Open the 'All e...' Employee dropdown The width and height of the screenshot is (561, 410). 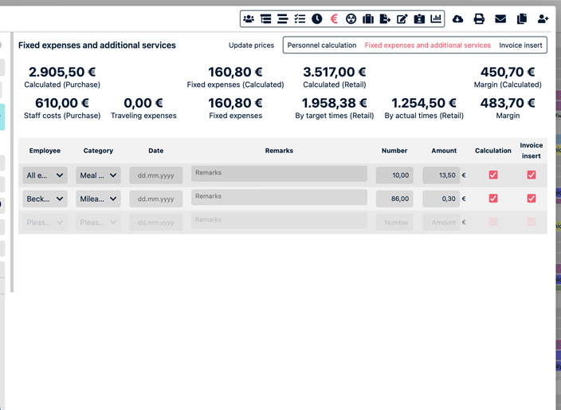coord(45,175)
